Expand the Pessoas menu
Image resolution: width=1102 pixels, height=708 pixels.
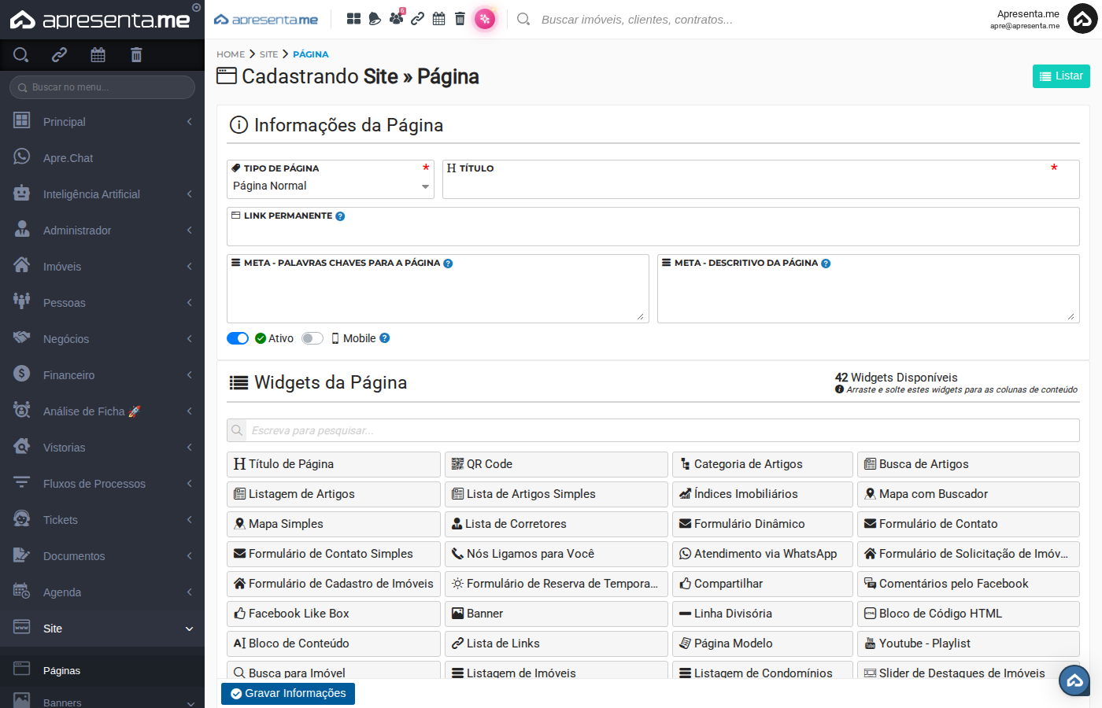pyautogui.click(x=102, y=303)
